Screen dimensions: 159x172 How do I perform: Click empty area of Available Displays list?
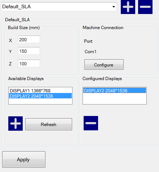point(40,101)
